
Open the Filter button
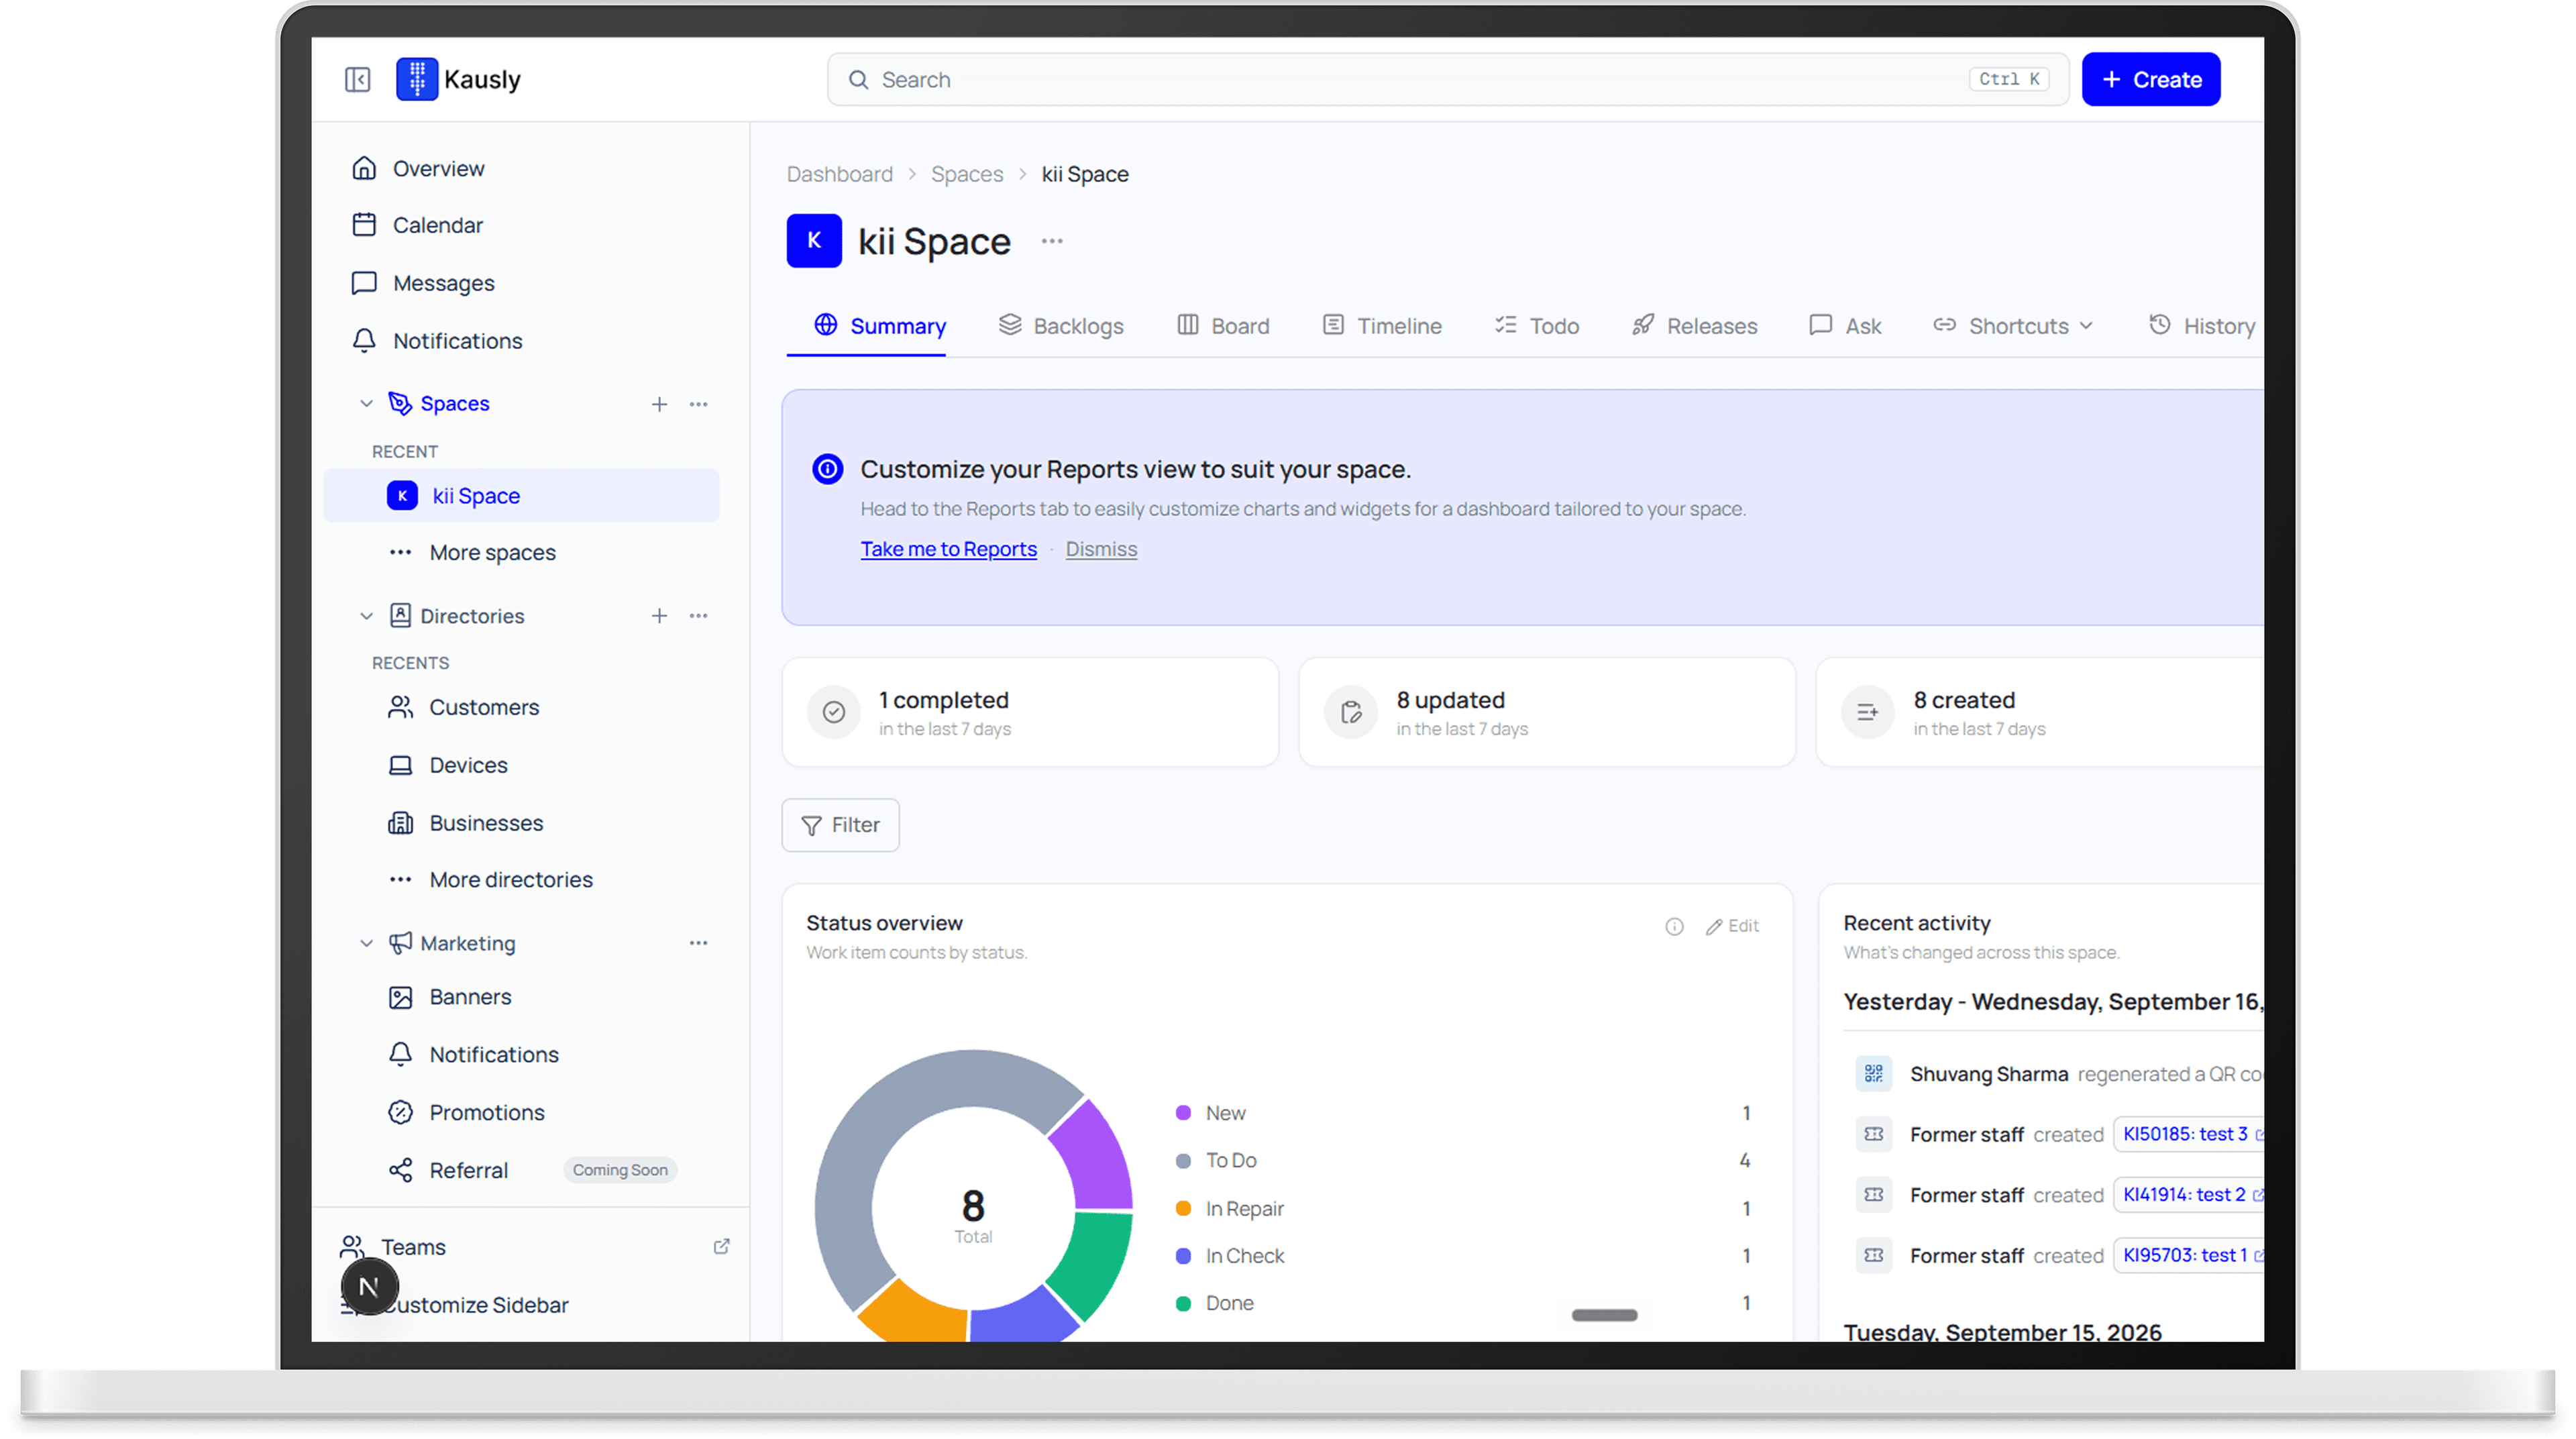[x=840, y=825]
